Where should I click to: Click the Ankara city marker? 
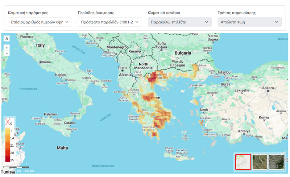pos(268,91)
